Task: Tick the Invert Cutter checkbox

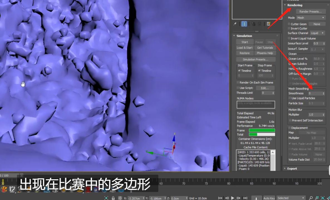Action: [289, 29]
